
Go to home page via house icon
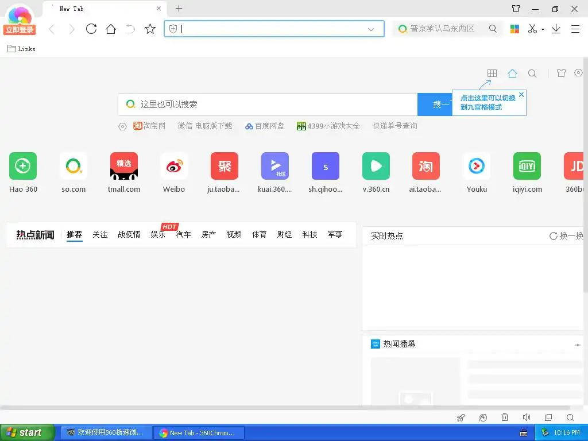111,29
